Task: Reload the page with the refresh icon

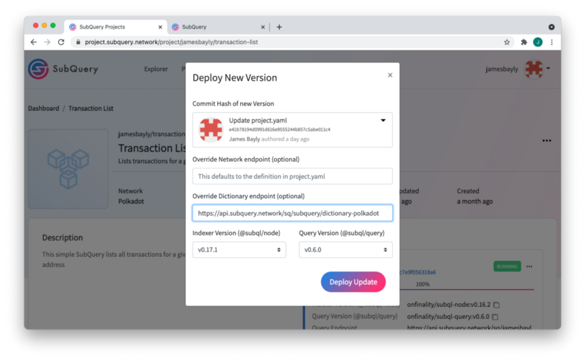Action: (62, 42)
